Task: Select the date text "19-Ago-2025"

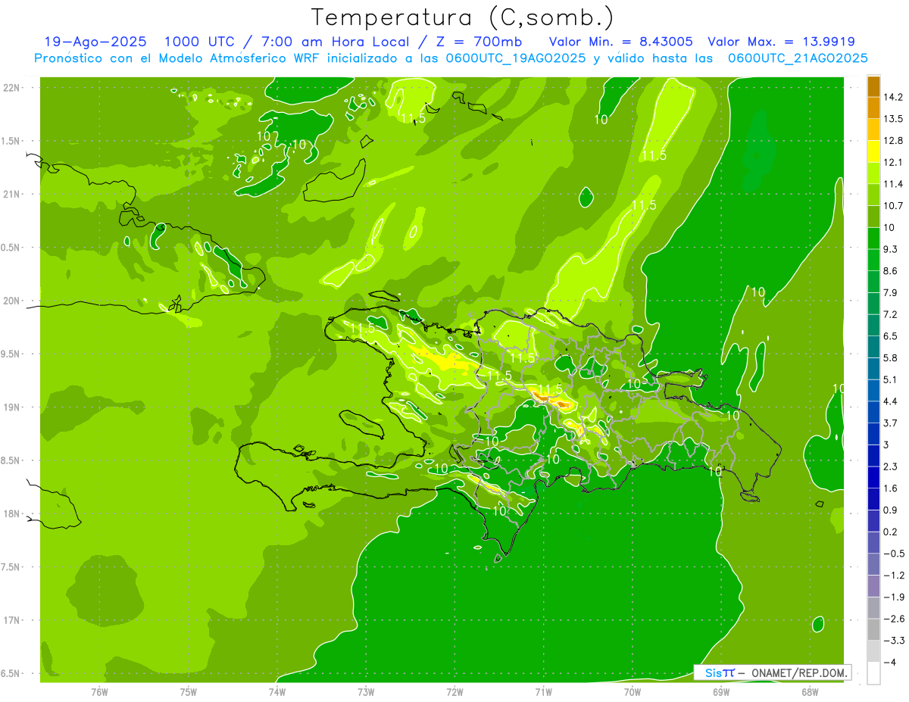Action: [95, 42]
